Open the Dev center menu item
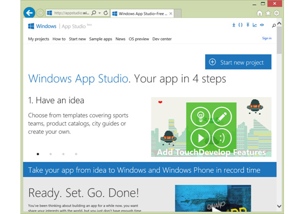The height and width of the screenshot is (214, 305). 162,39
